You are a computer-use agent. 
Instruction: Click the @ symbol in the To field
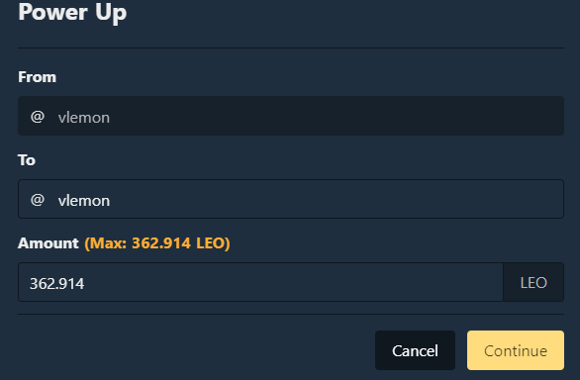tap(38, 200)
